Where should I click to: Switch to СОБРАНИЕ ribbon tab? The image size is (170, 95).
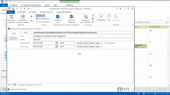click(21, 12)
